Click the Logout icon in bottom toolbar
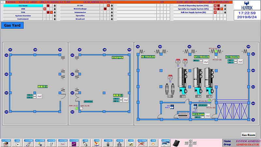 (97, 142)
